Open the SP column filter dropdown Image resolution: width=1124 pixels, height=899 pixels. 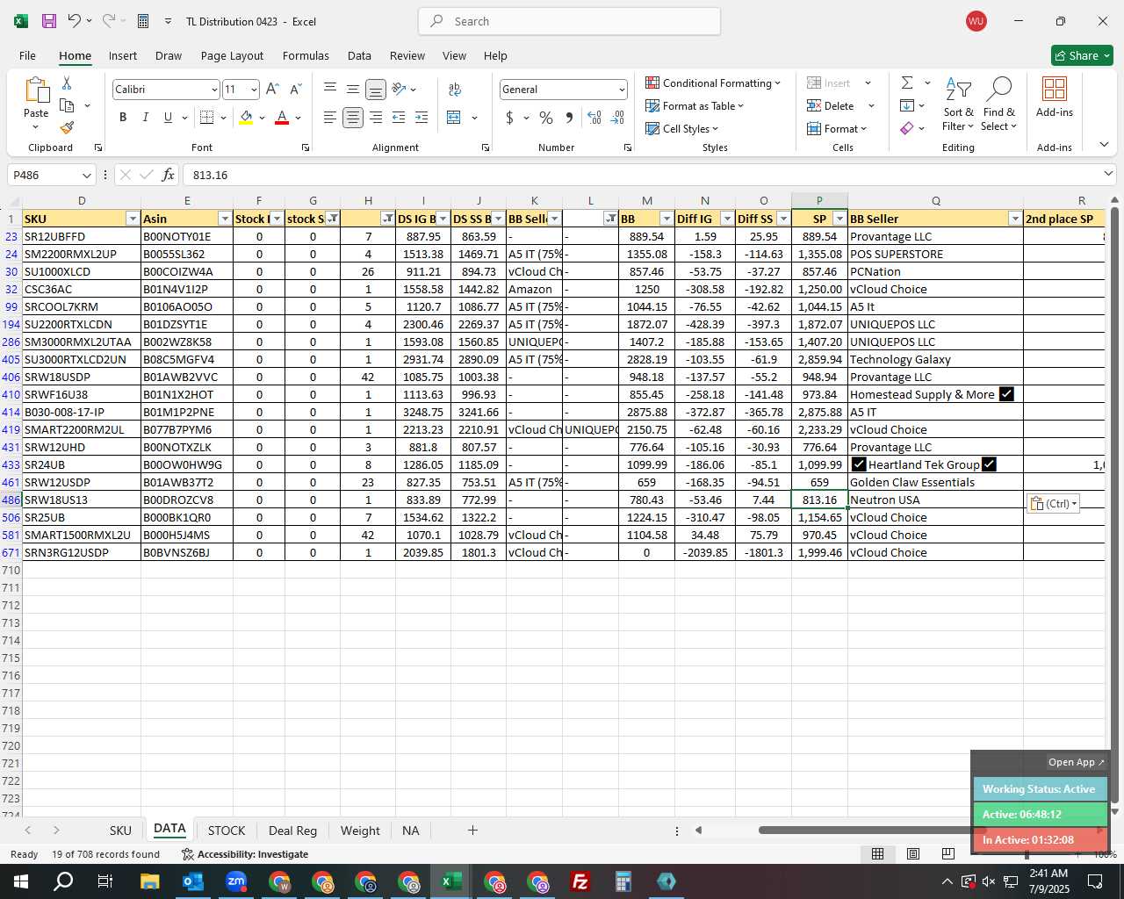(839, 219)
